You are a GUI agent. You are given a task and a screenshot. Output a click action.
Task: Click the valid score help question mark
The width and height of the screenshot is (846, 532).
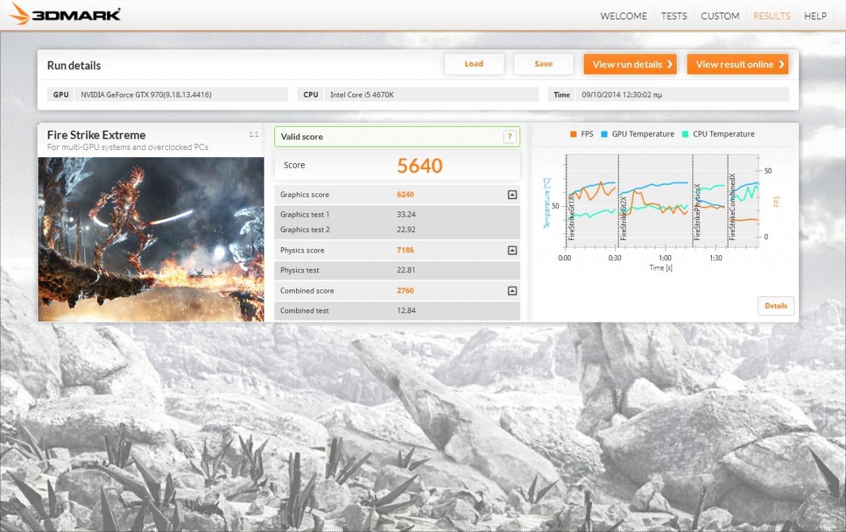[x=509, y=137]
